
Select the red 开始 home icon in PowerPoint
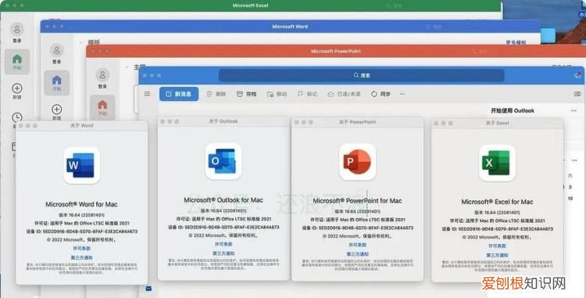click(x=102, y=105)
